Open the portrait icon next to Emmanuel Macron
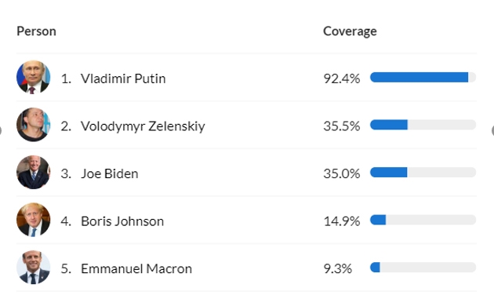The height and width of the screenshot is (299, 494). click(x=34, y=267)
